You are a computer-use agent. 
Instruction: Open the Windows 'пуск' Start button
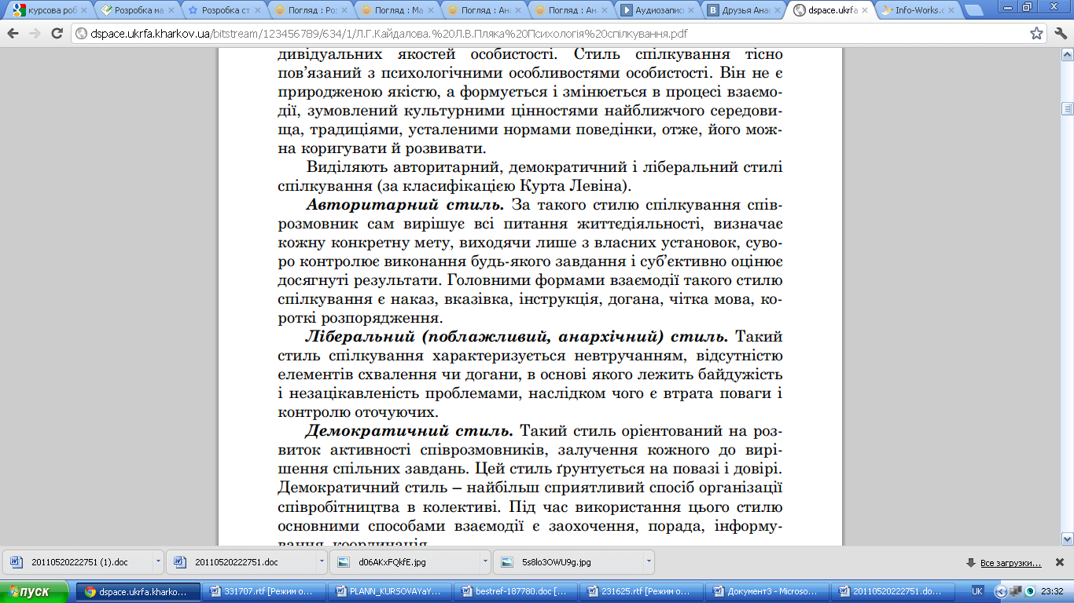(36, 591)
